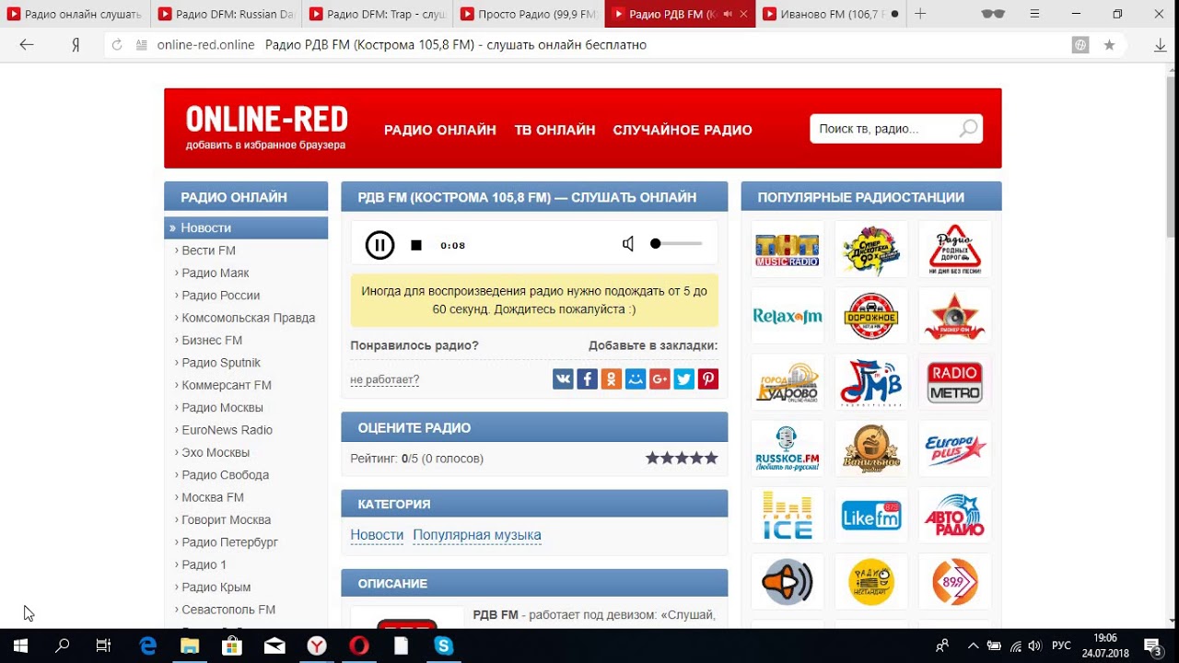Open the СЛУЧАЙНОЕ РАДИО menu item

(683, 130)
